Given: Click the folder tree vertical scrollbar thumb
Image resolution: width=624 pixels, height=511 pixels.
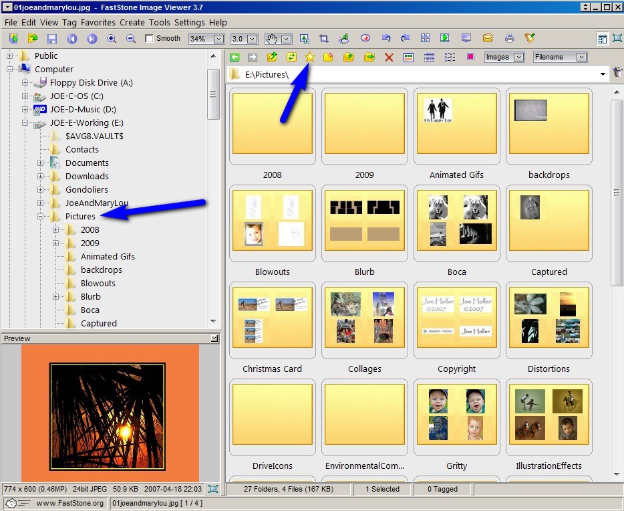Looking at the screenshot, I should pyautogui.click(x=213, y=94).
